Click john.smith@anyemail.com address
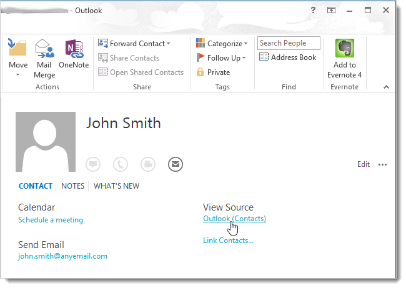The image size is (406, 288). (x=62, y=256)
